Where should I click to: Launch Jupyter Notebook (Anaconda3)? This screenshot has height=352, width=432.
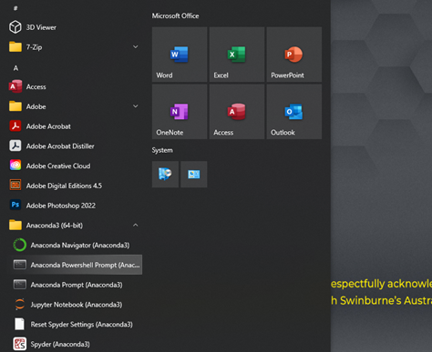76,305
